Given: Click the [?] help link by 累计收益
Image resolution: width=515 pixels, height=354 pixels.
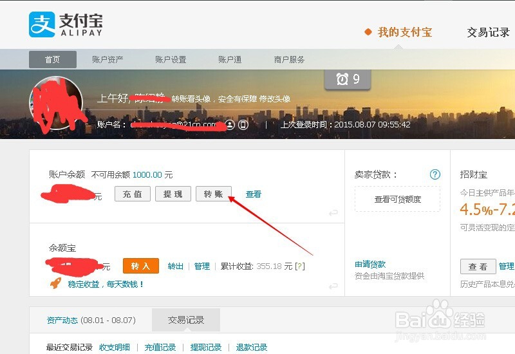Looking at the screenshot, I should (x=300, y=266).
